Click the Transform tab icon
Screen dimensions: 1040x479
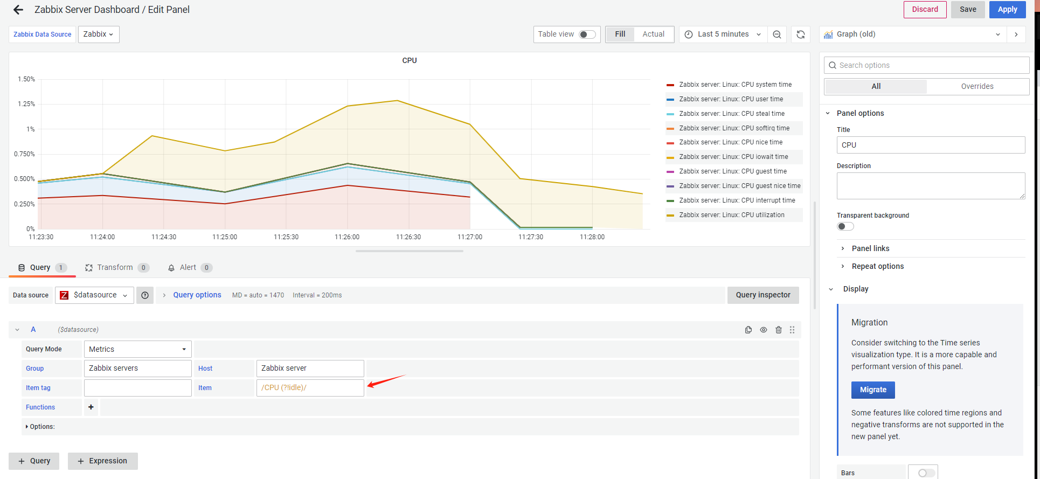89,268
